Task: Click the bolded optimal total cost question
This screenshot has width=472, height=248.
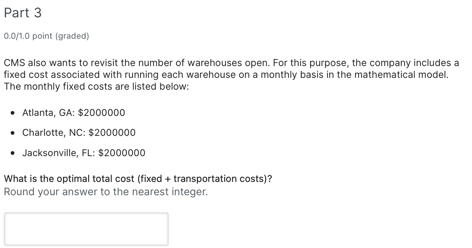Action: pyautogui.click(x=138, y=179)
